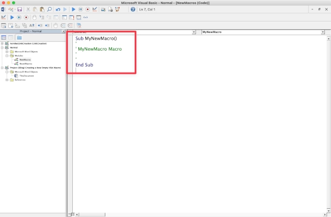
Task: Close the Project - Normal panel
Action: coord(63,31)
